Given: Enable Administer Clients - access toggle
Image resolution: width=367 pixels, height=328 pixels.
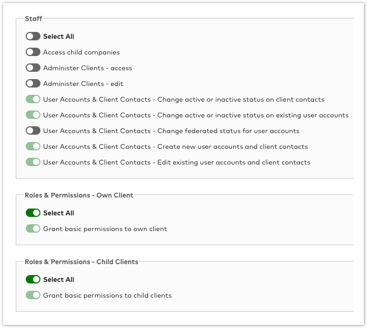Looking at the screenshot, I should pos(33,68).
